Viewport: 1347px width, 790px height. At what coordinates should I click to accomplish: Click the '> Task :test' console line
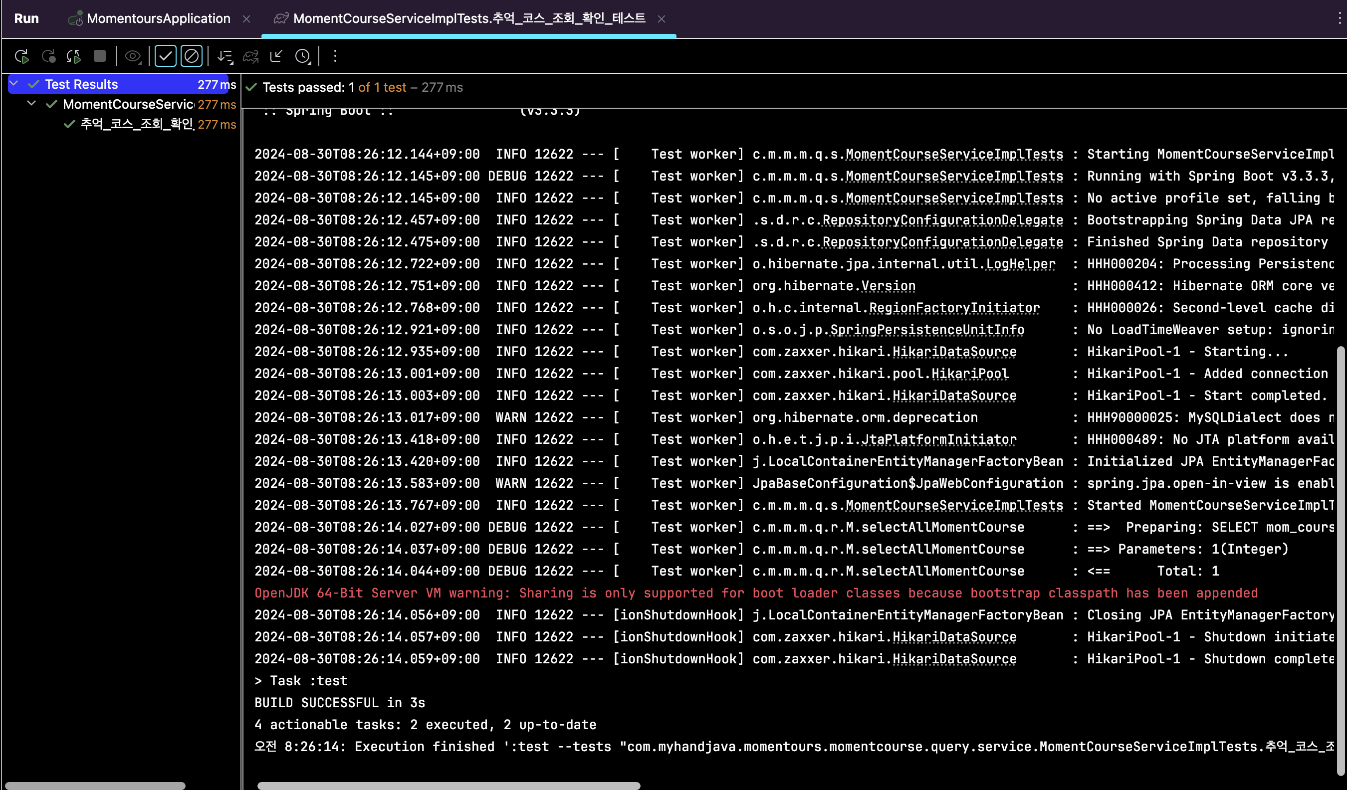301,681
